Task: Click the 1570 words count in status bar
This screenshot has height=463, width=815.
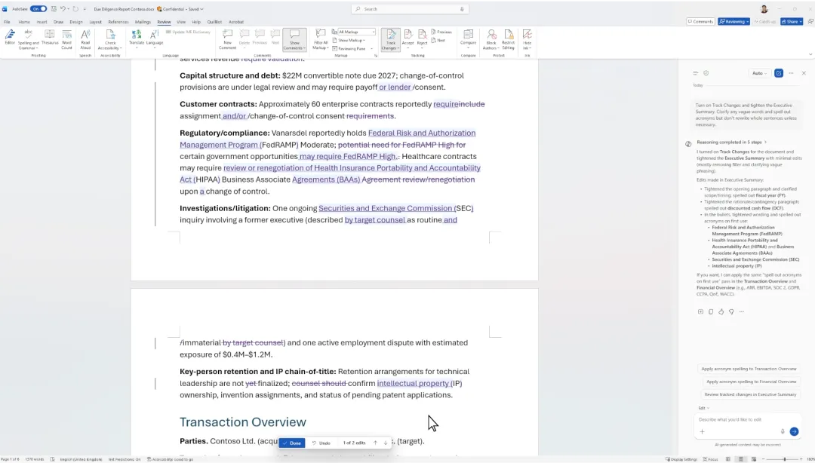Action: (34, 459)
